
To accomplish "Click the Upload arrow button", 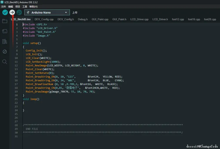I will [12, 12].
